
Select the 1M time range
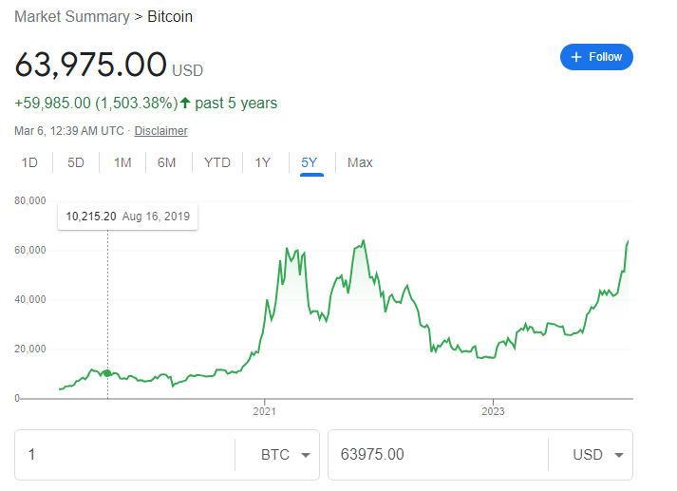coord(122,162)
